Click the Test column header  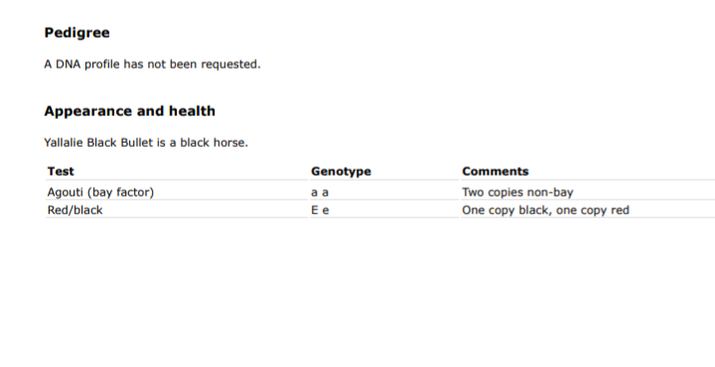[61, 172]
